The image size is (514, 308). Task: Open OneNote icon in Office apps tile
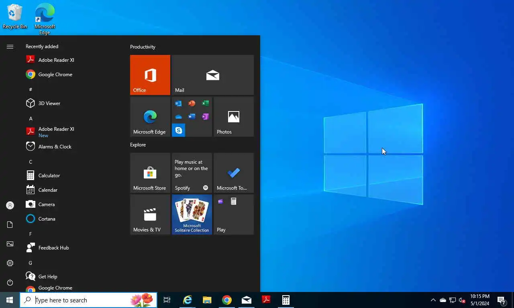[x=205, y=117]
